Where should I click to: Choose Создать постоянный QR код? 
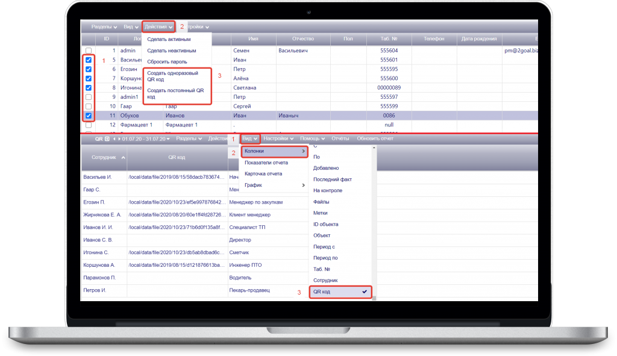[x=175, y=93]
